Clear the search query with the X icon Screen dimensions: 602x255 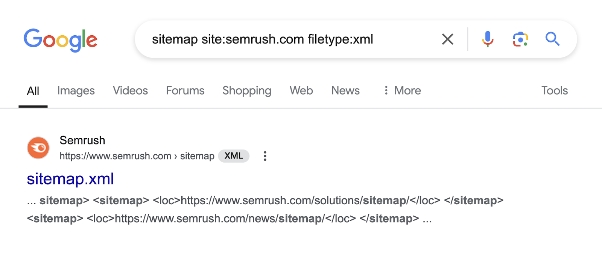(447, 39)
